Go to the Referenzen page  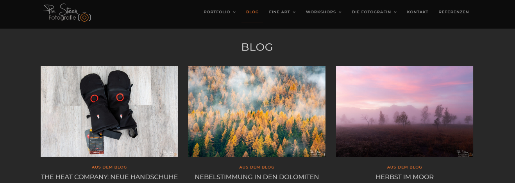tap(454, 12)
